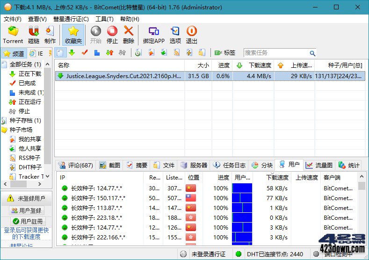
Task: Stop task with the 停止 button
Action: 112,35
